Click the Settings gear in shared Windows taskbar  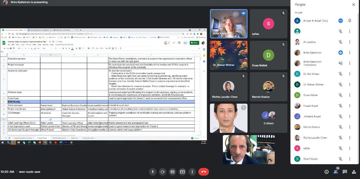pyautogui.click(x=71, y=143)
